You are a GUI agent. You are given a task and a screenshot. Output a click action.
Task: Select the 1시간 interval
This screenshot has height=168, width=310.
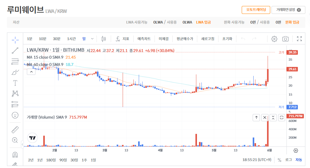coord(71,39)
